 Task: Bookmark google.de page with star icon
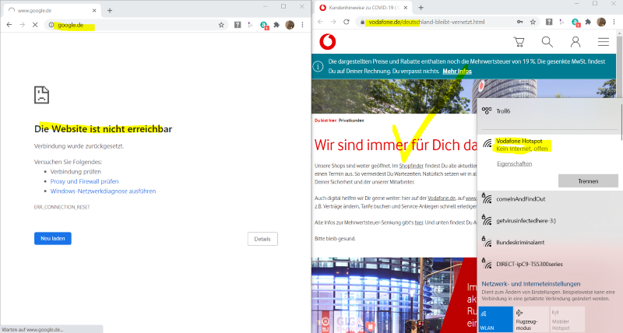tap(221, 25)
